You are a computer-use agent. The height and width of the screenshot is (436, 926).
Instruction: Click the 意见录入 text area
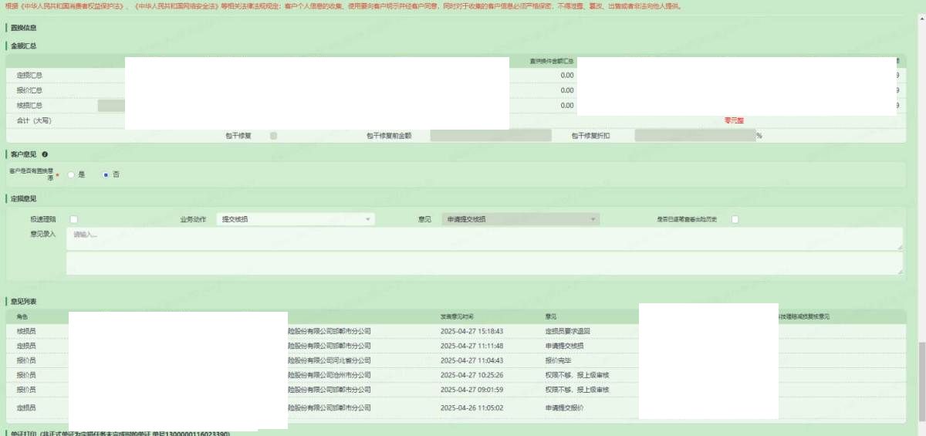484,238
